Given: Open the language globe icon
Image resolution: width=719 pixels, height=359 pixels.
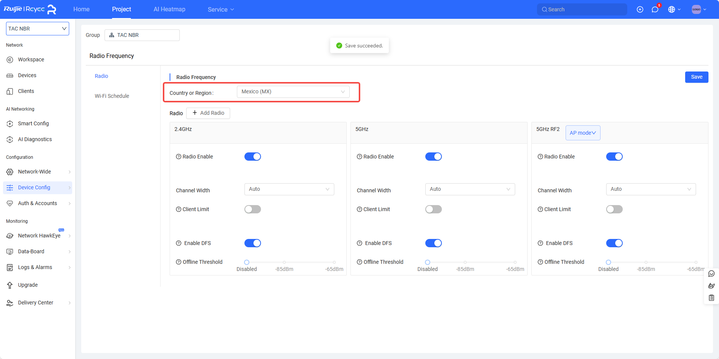Looking at the screenshot, I should click(x=672, y=9).
